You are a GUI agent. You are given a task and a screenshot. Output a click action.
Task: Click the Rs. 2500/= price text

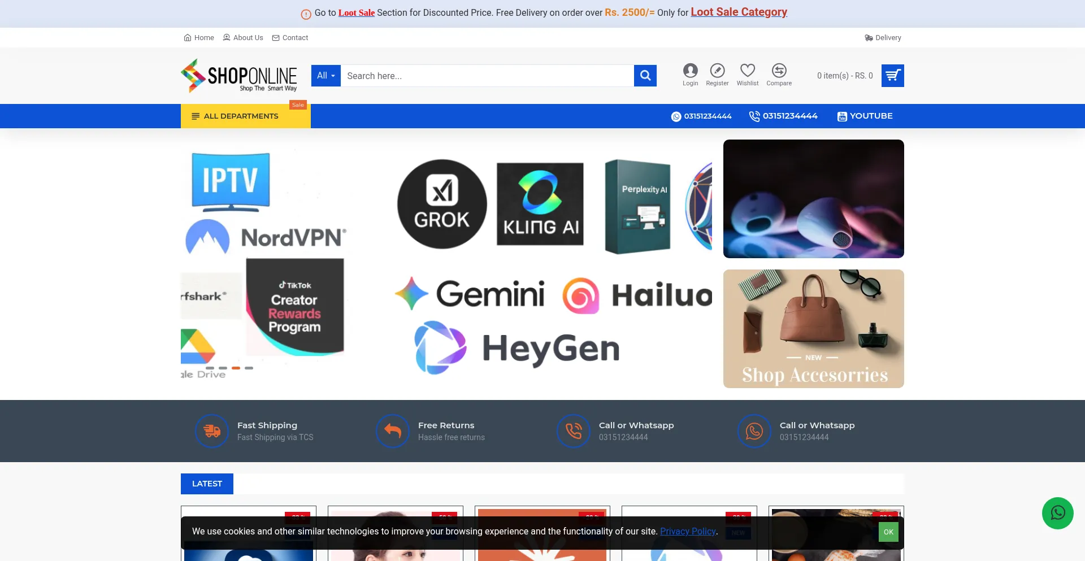(630, 12)
